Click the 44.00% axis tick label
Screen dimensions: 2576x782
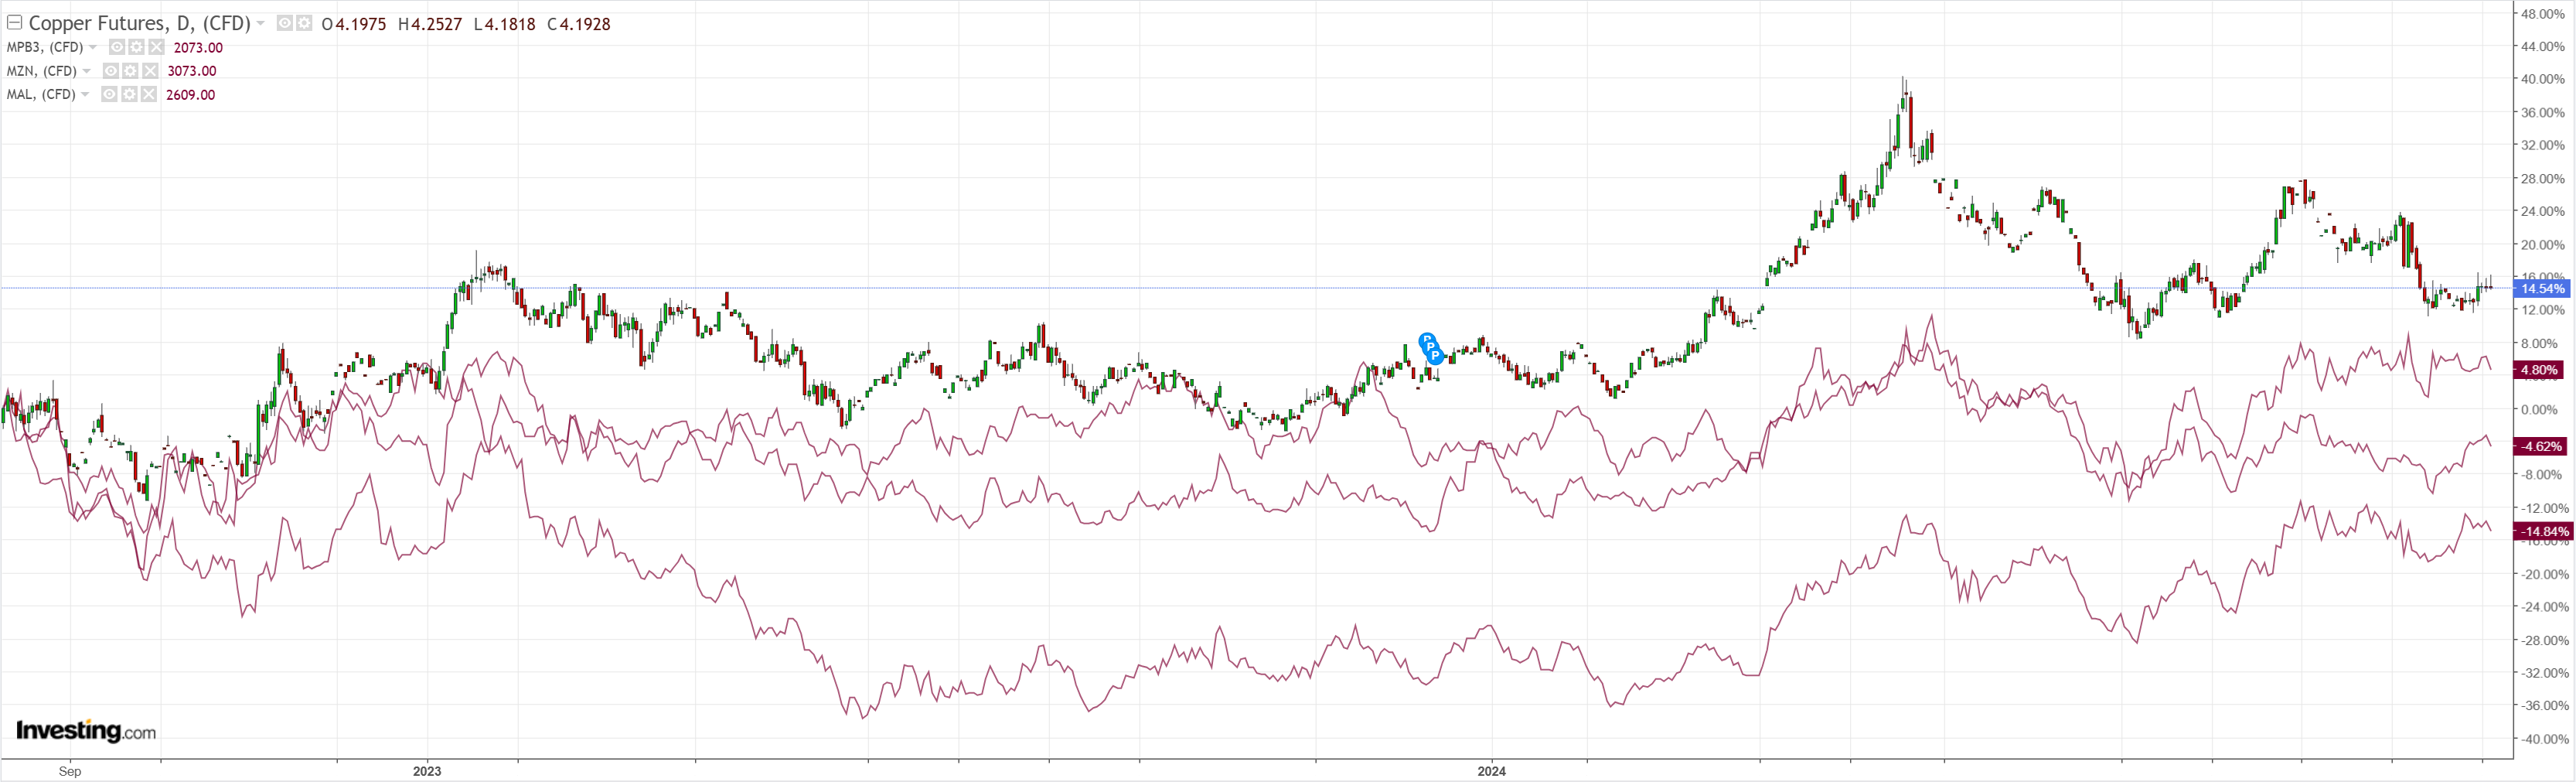2543,47
